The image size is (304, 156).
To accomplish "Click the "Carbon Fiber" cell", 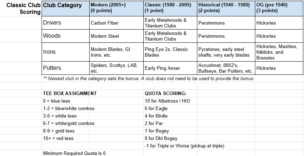I will click(x=116, y=23).
